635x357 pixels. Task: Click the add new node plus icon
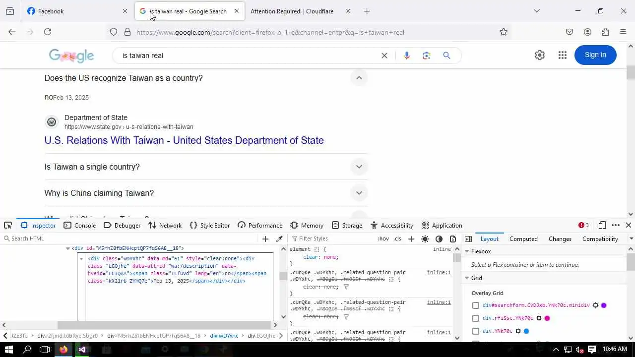click(x=265, y=239)
